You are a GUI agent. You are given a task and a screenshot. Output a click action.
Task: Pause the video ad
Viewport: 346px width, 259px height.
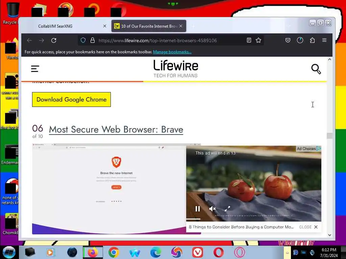[x=197, y=209]
